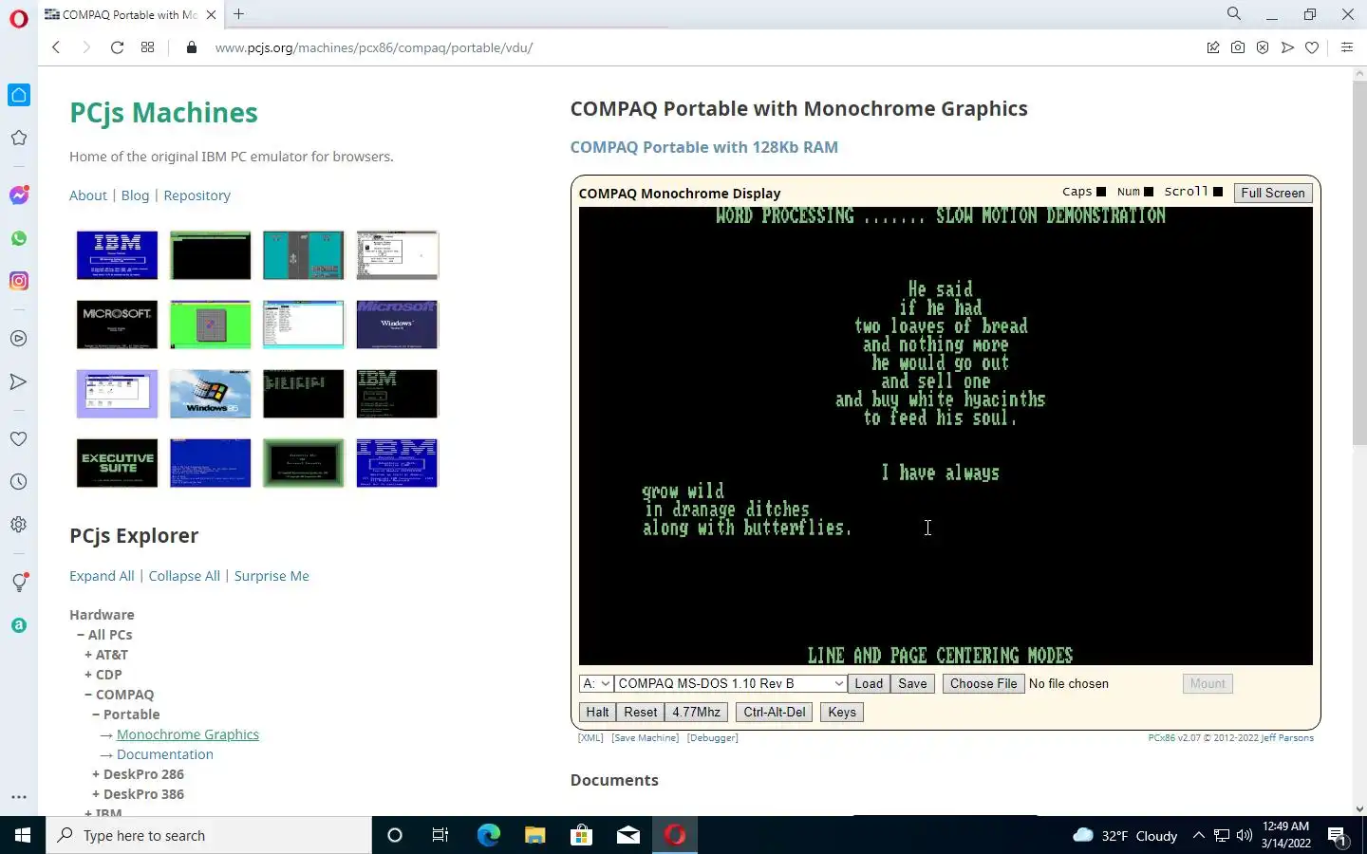Open Instagram in Opera sidebar
This screenshot has height=854, width=1367.
(x=19, y=281)
